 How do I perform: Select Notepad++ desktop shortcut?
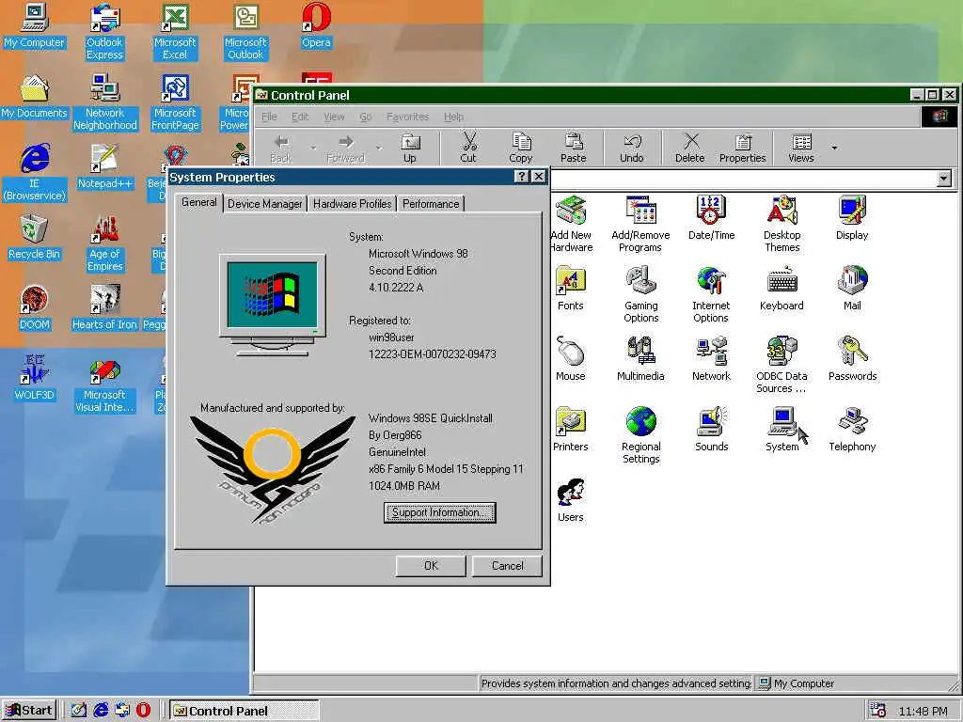click(x=104, y=167)
